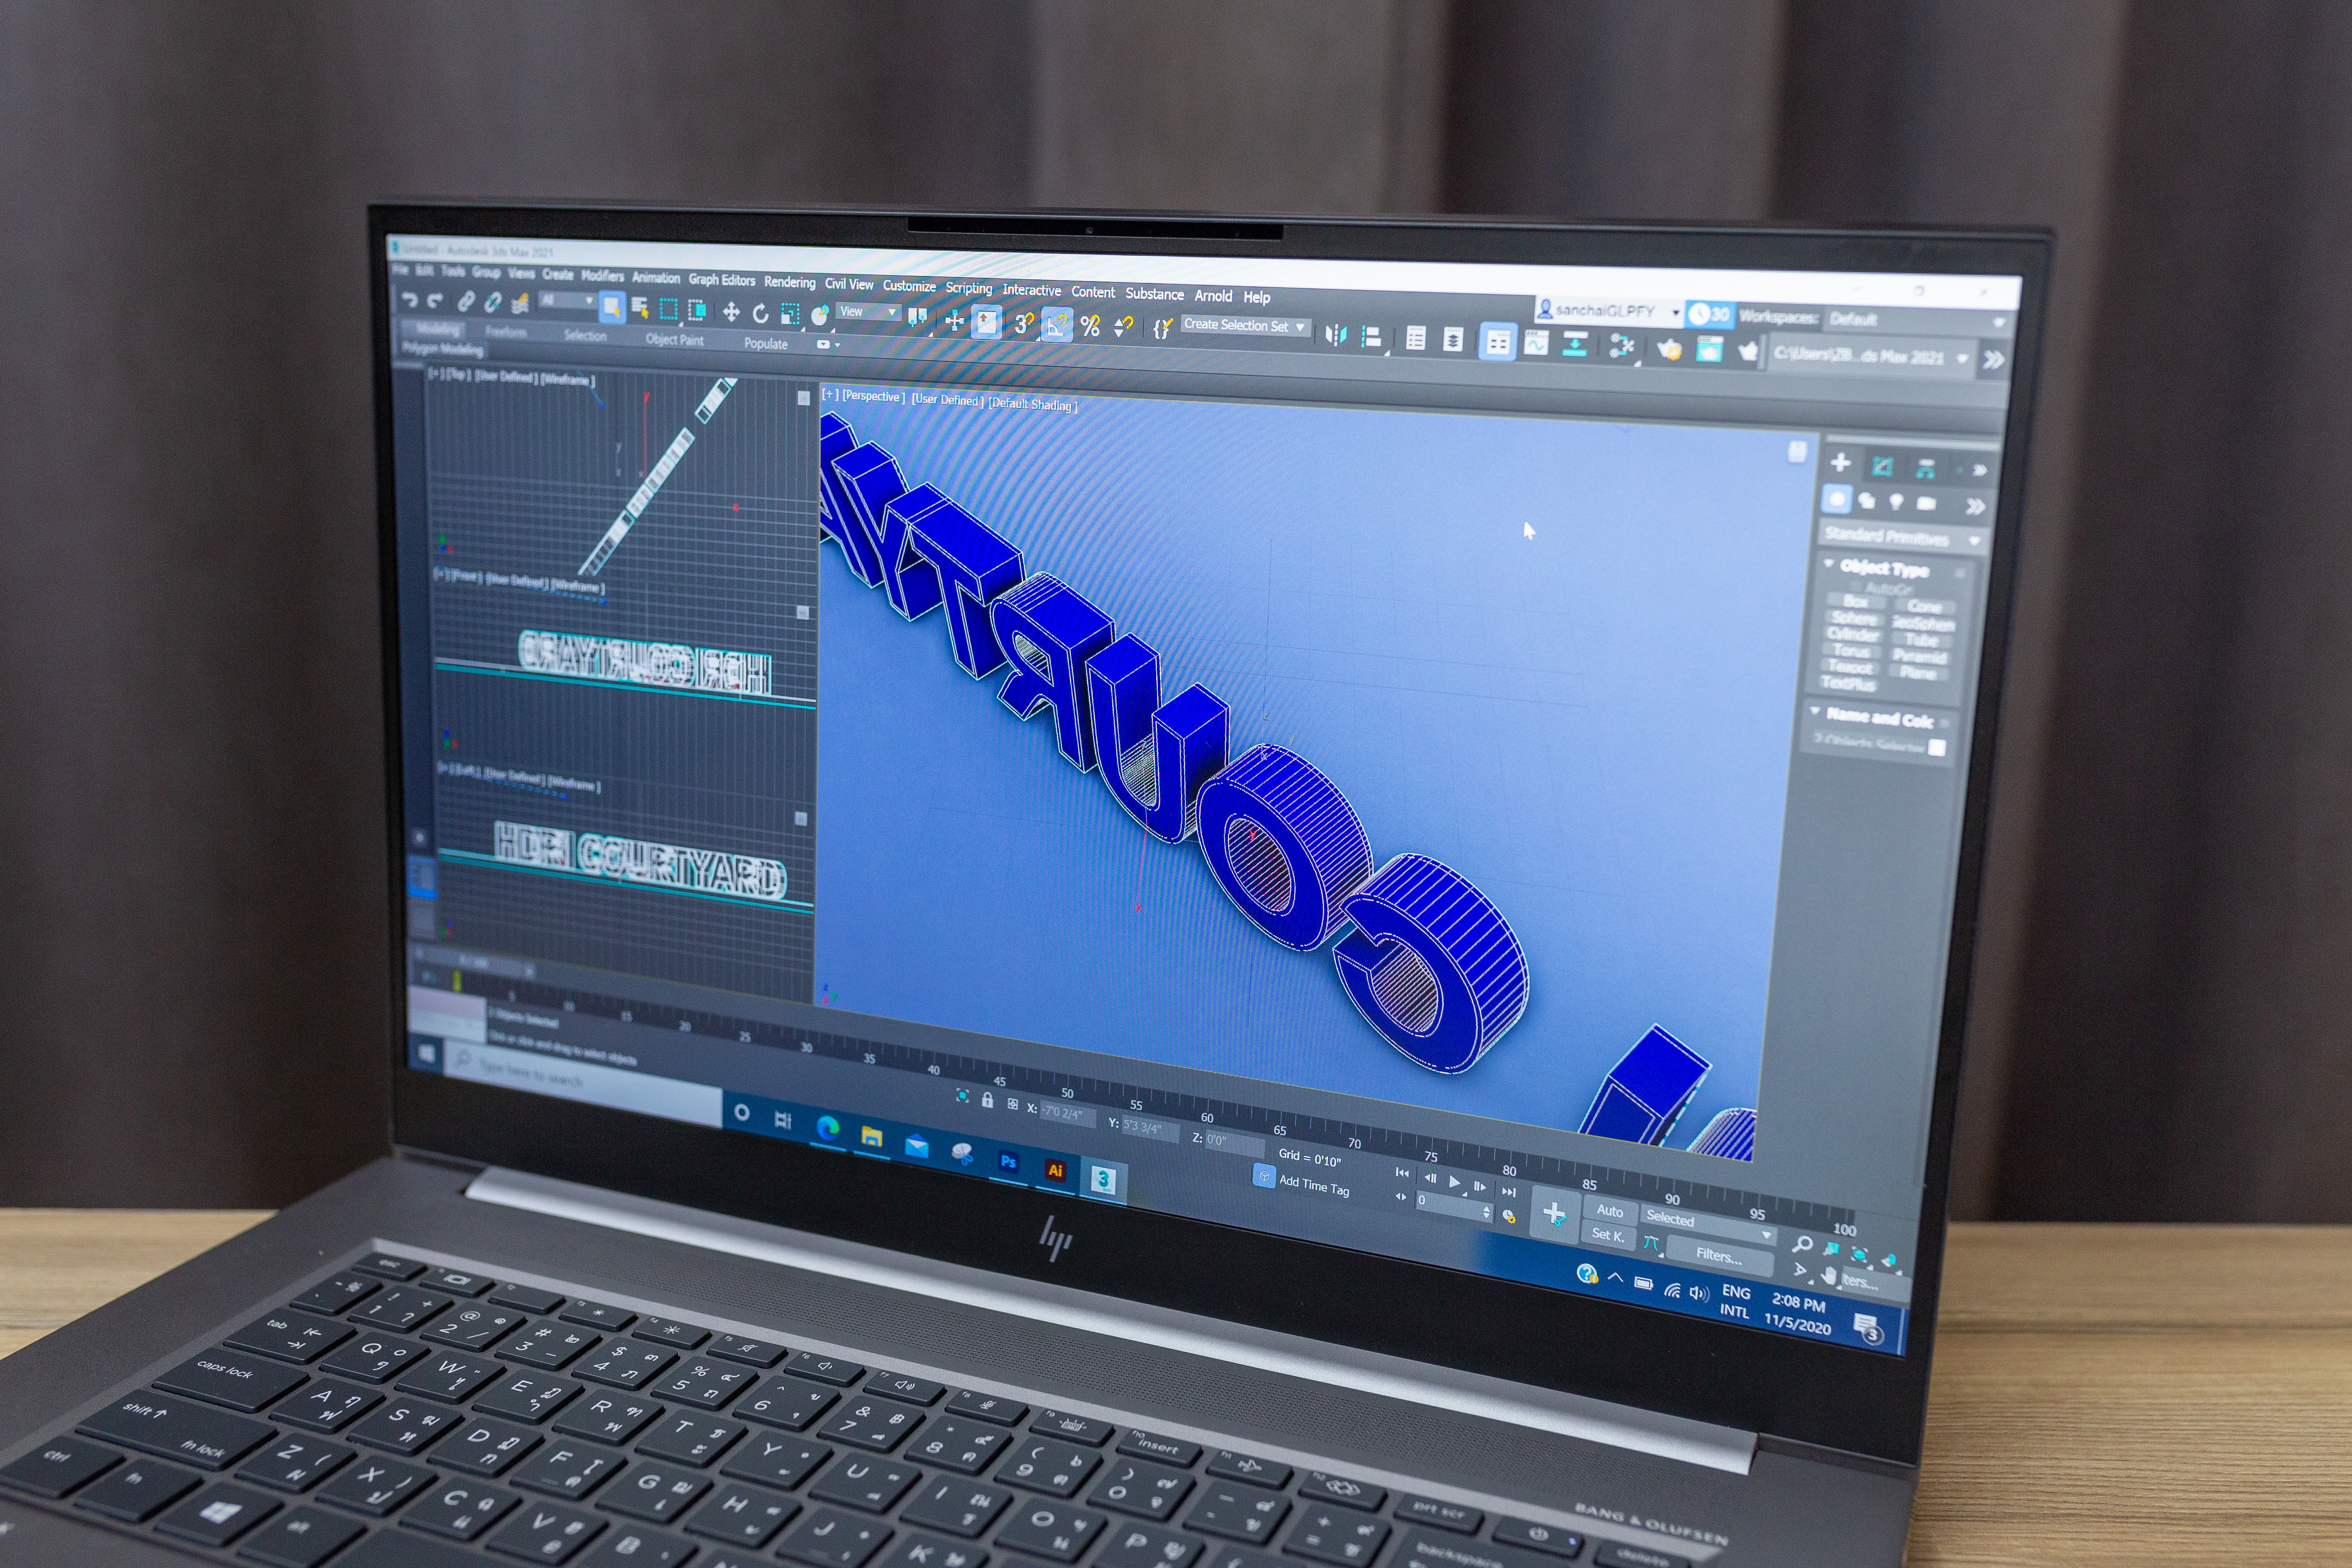
Task: Click the Cylinder primitive button
Action: [x=1852, y=635]
